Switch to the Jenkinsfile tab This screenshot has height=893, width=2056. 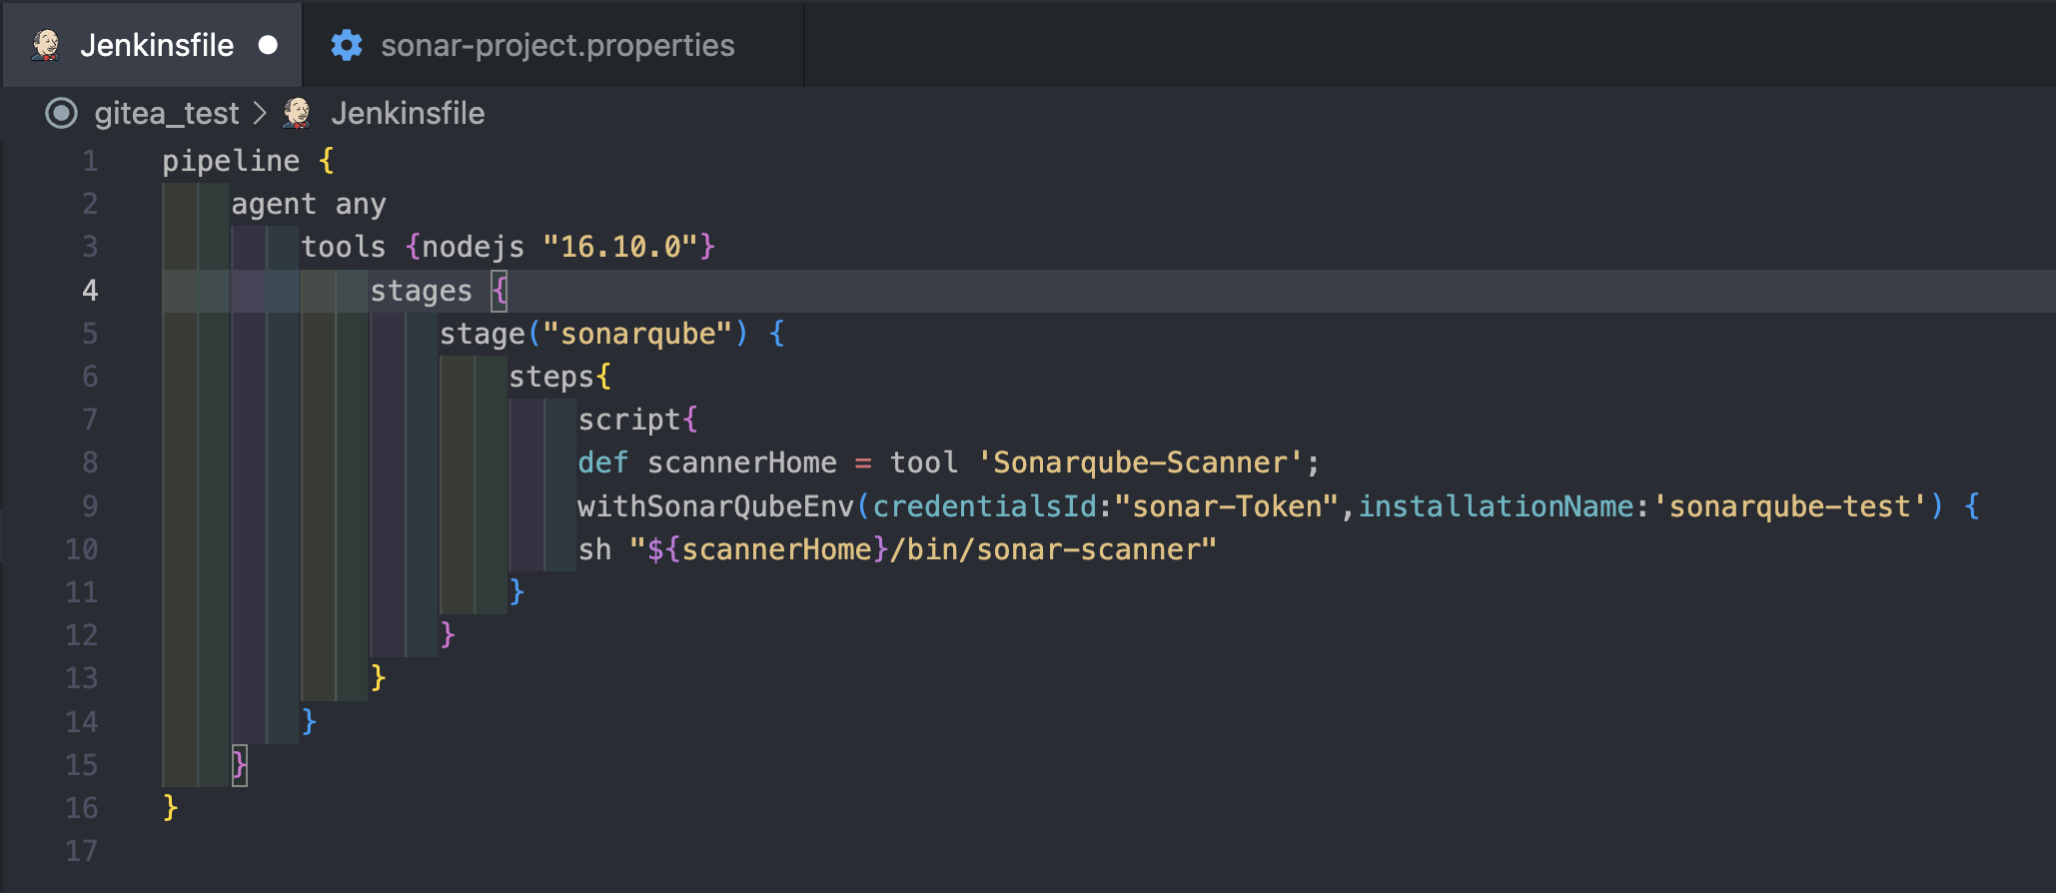tap(153, 45)
